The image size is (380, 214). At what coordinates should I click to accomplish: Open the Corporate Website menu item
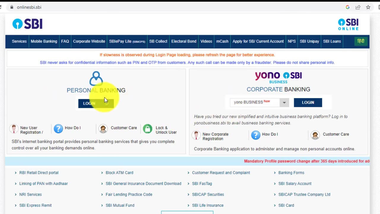click(x=89, y=41)
